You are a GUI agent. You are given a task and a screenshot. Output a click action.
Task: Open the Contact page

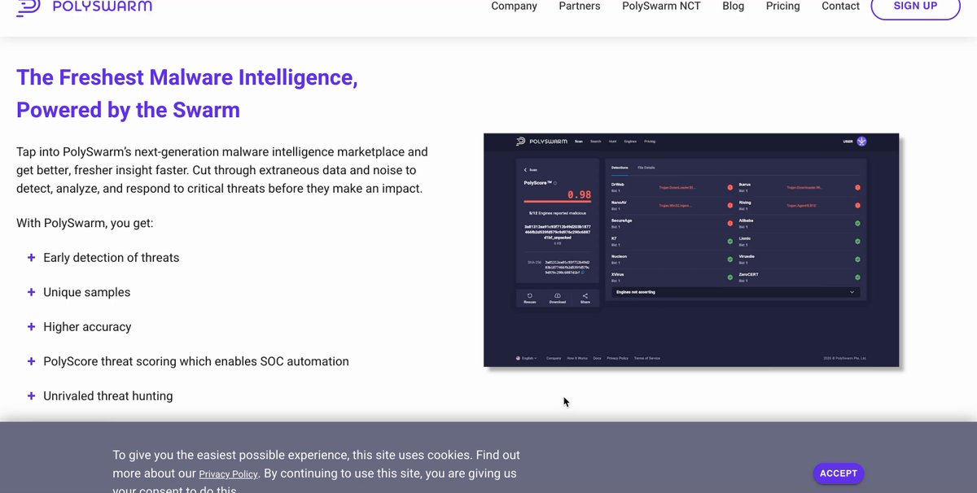[x=840, y=6]
